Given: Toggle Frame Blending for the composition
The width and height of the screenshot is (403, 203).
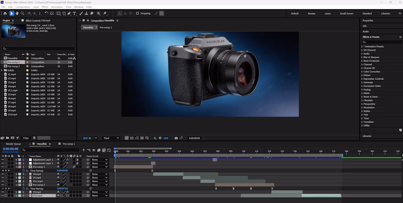Looking at the screenshot, I should click(99, 150).
